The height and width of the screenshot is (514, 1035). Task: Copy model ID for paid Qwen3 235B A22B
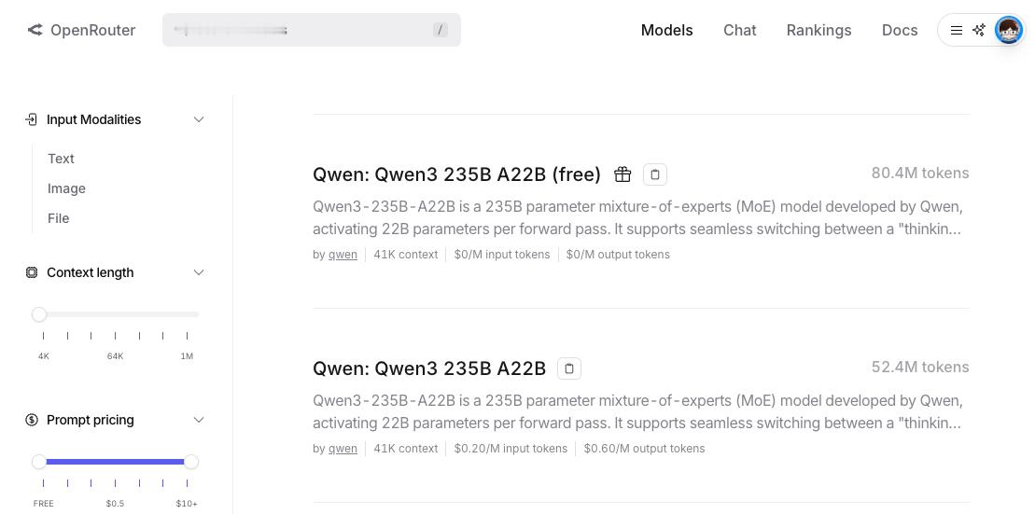[569, 368]
